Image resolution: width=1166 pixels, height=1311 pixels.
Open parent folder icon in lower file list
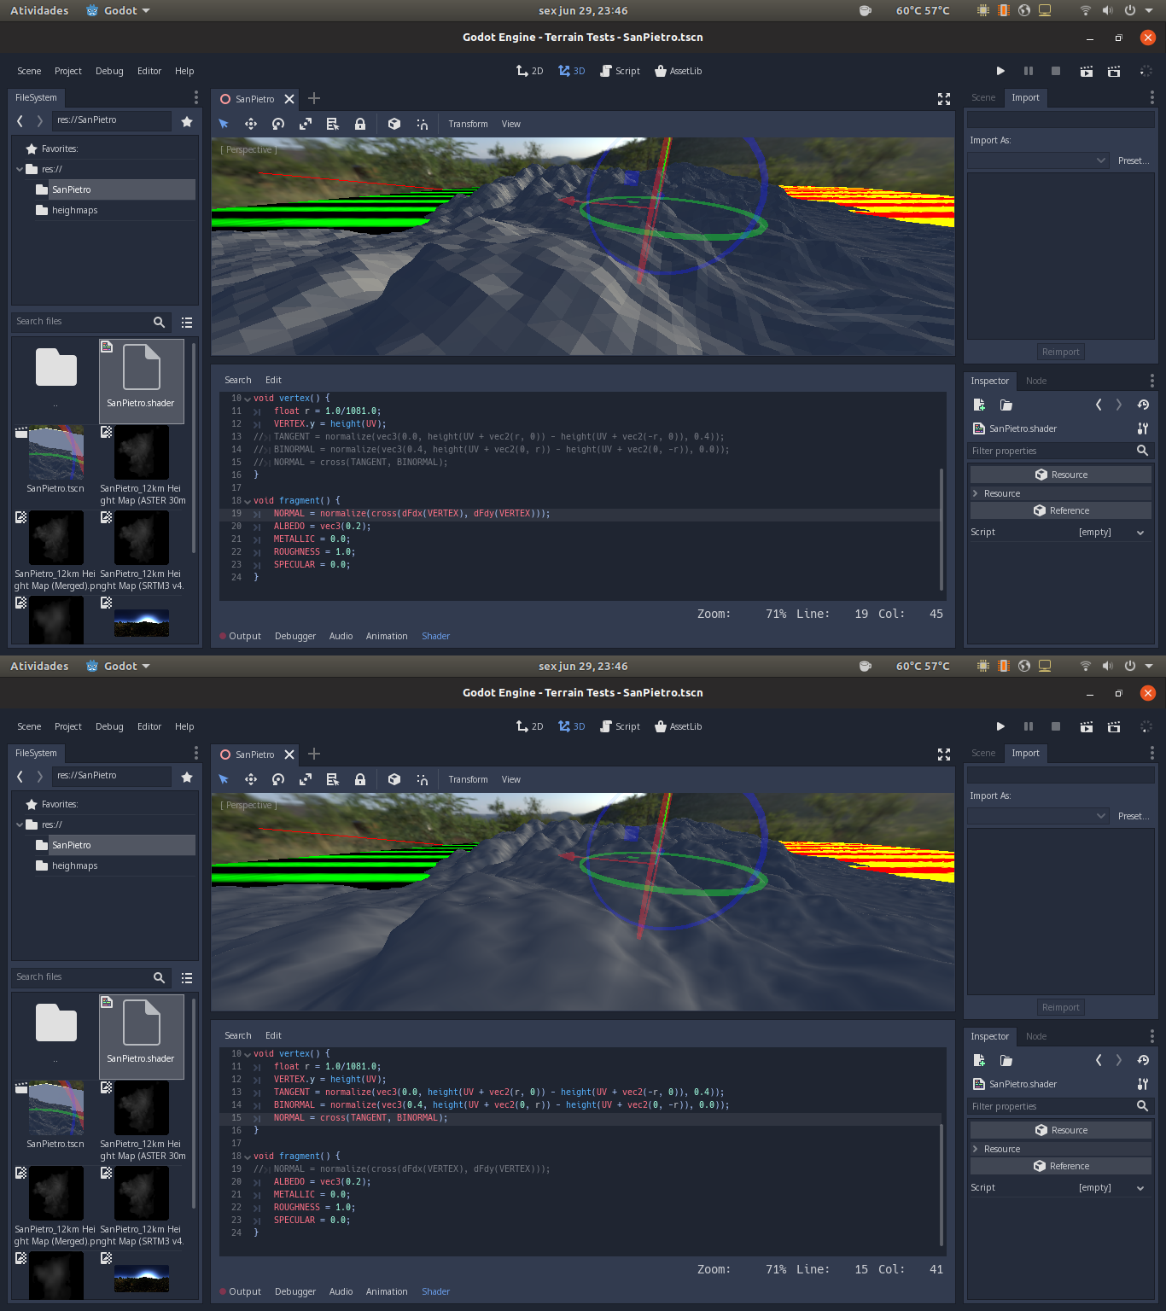point(56,1023)
